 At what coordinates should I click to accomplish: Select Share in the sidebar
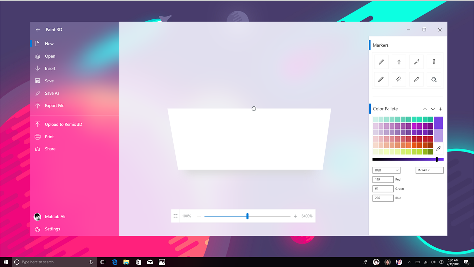click(x=75, y=149)
